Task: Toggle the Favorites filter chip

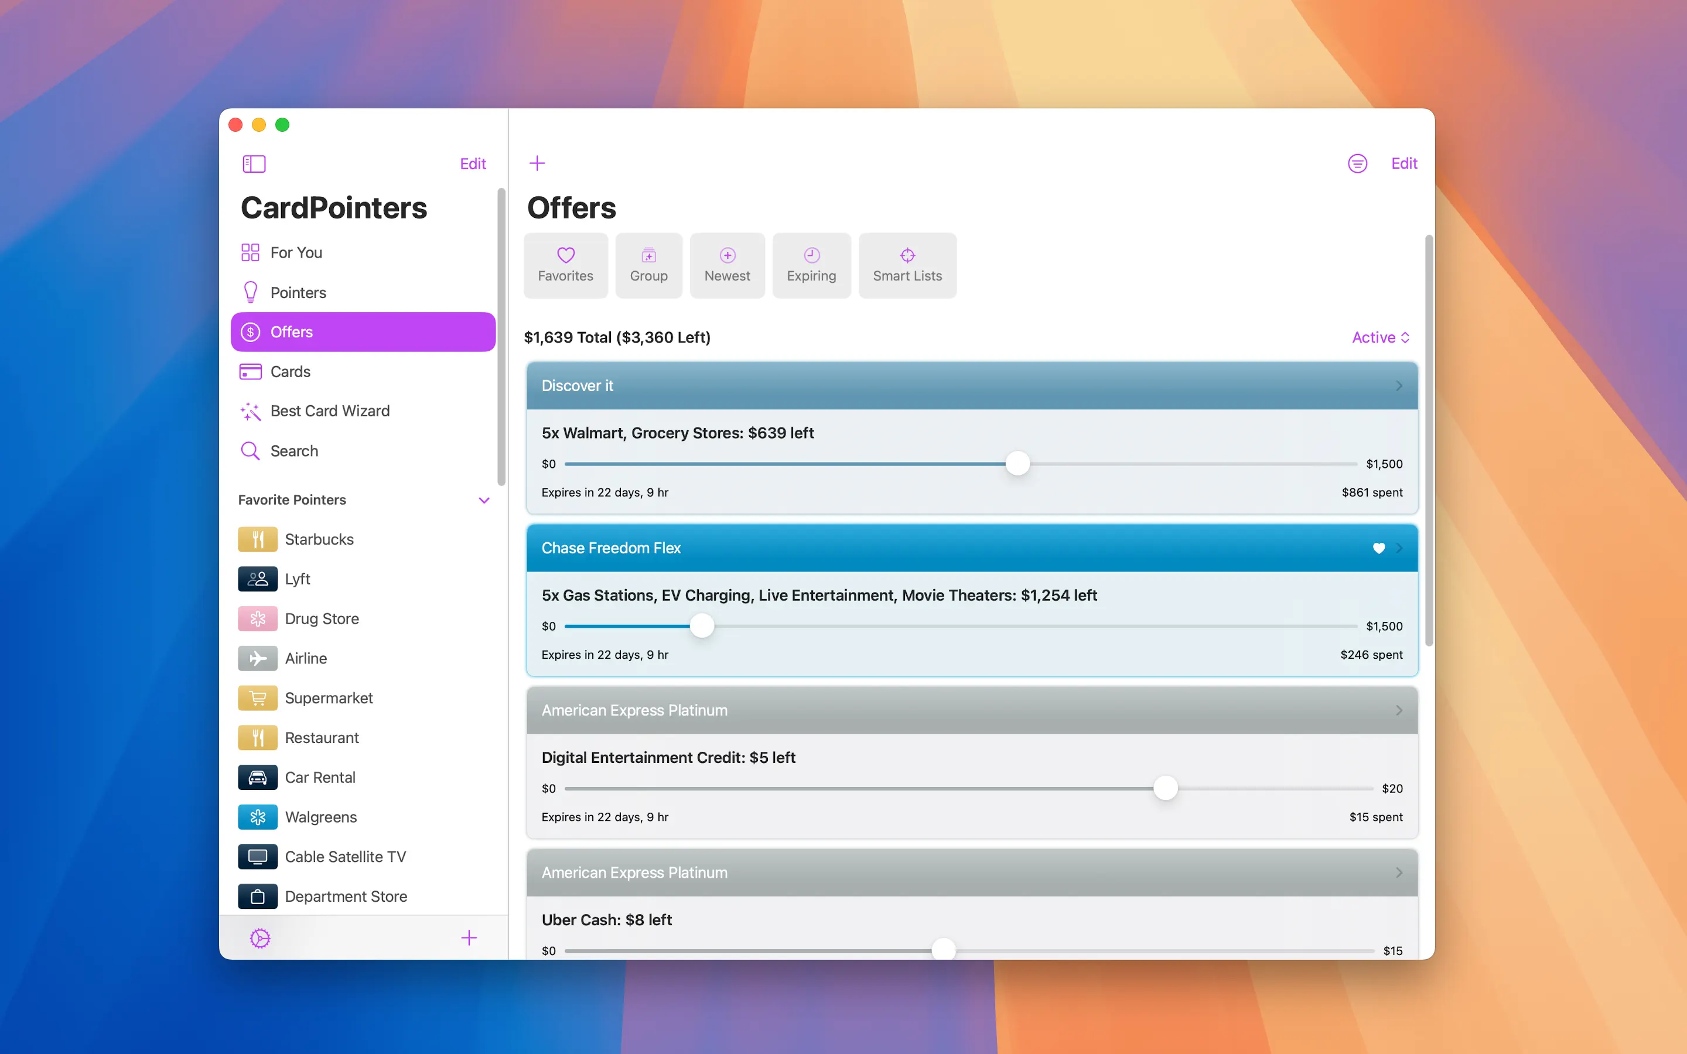Action: pyautogui.click(x=565, y=266)
